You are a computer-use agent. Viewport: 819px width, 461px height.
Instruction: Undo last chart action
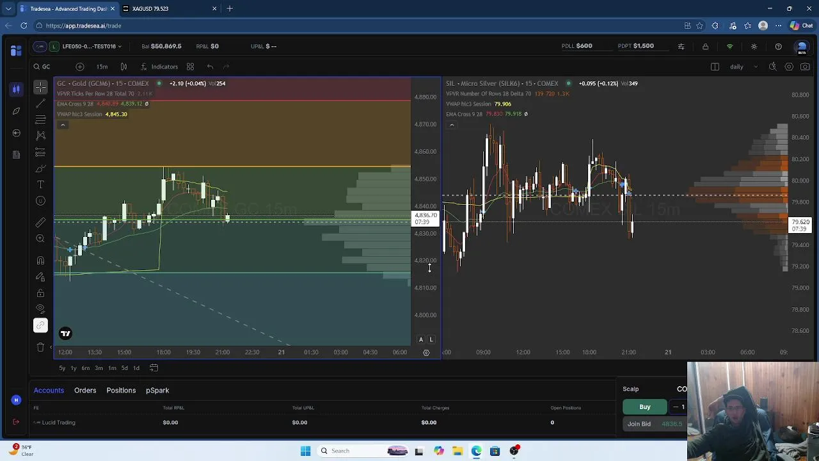tap(210, 67)
